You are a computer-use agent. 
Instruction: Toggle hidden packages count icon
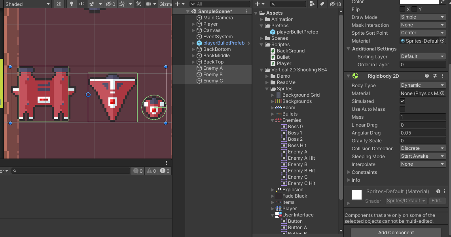335,4
